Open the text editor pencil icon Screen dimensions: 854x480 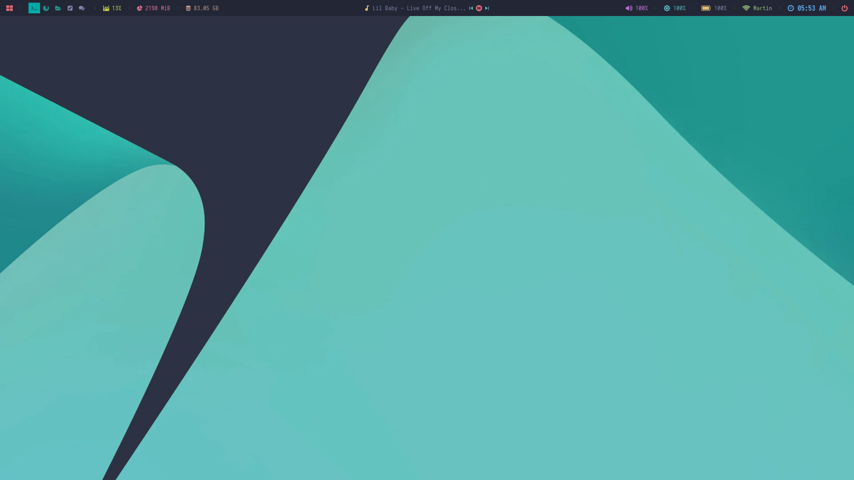(70, 8)
